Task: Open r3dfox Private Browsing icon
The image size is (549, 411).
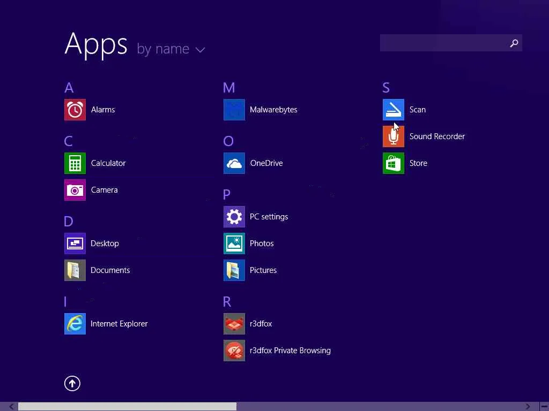Action: pyautogui.click(x=234, y=351)
